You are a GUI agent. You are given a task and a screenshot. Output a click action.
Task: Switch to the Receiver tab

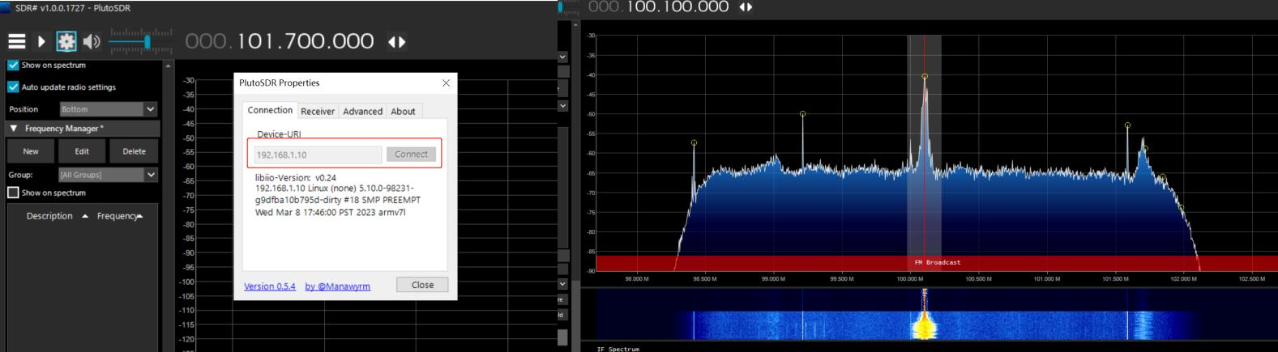[x=318, y=111]
